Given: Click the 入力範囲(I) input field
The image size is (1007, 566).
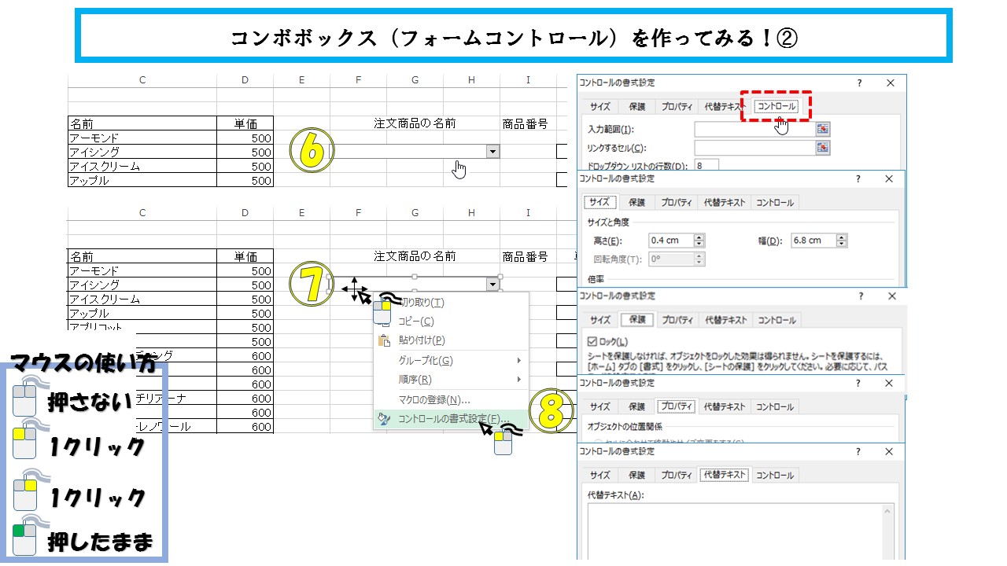Looking at the screenshot, I should [x=754, y=129].
